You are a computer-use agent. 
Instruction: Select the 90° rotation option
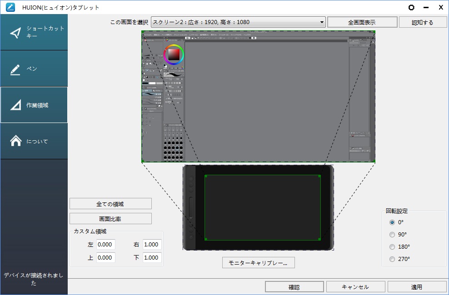[392, 235]
